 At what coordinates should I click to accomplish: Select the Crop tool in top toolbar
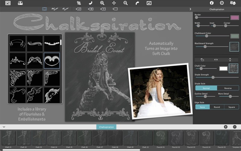point(79,3)
